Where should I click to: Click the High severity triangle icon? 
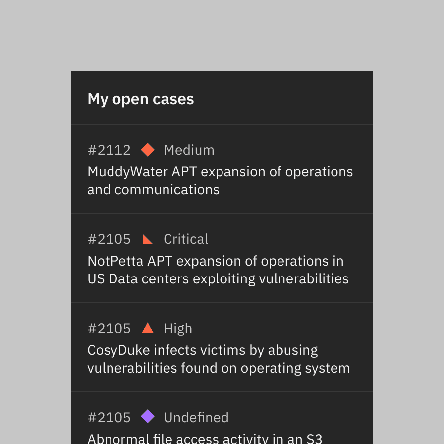click(x=148, y=328)
